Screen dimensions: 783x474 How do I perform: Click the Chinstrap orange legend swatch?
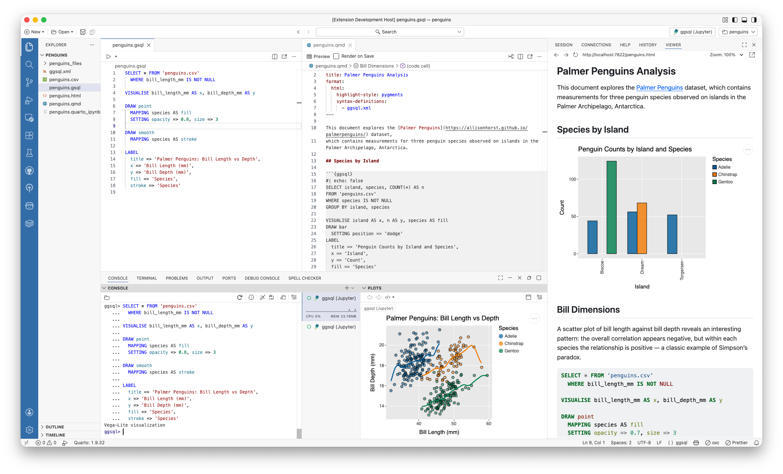(715, 175)
